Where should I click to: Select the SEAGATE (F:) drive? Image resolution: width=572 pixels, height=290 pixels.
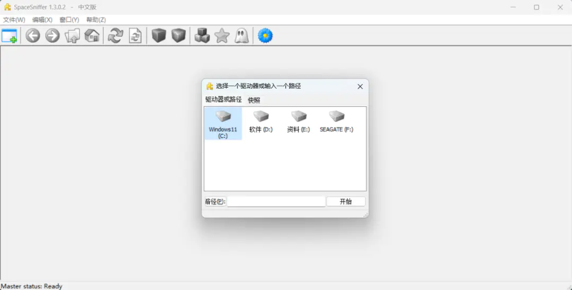336,123
